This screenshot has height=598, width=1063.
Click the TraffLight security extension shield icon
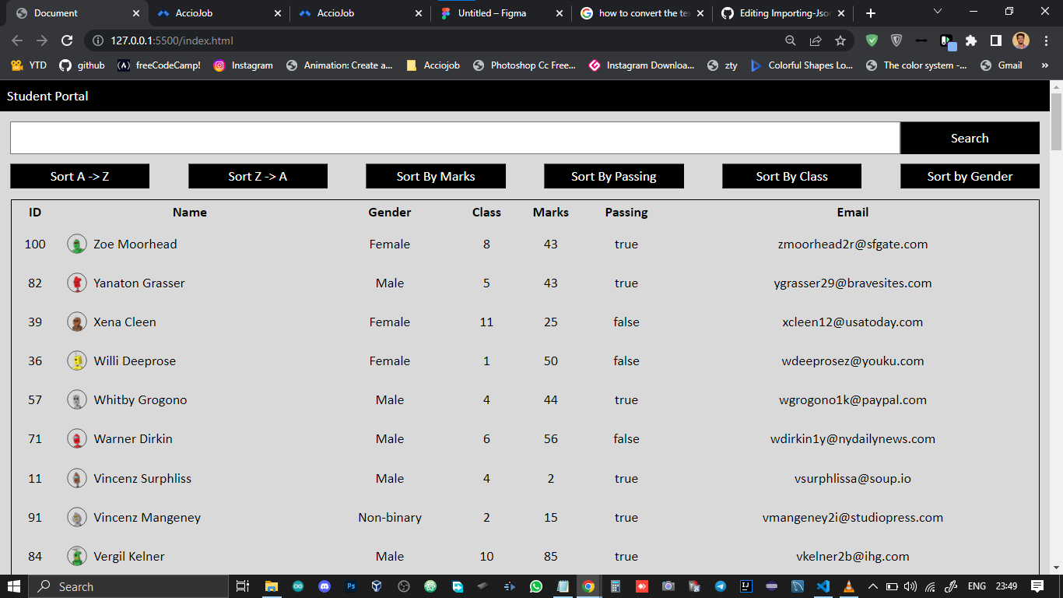872,40
